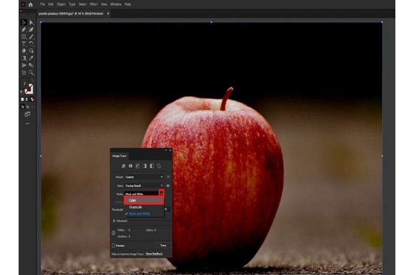Image resolution: width=414 pixels, height=275 pixels.
Task: Click the Illustrator Home icon
Action: pos(31,5)
